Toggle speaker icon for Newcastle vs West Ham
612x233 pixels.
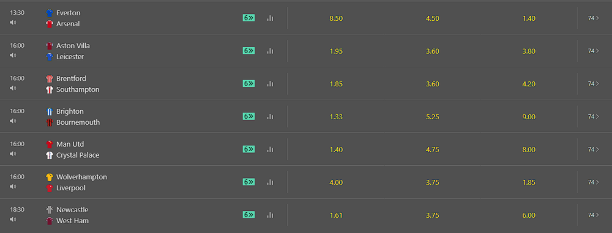(13, 219)
